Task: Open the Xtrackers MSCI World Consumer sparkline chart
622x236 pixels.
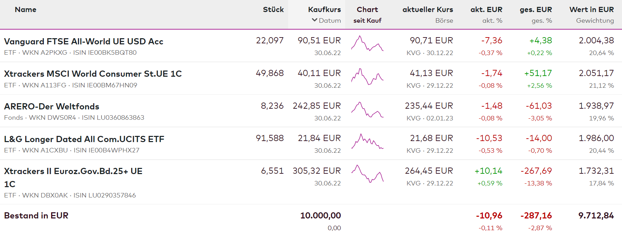Action: pyautogui.click(x=367, y=77)
